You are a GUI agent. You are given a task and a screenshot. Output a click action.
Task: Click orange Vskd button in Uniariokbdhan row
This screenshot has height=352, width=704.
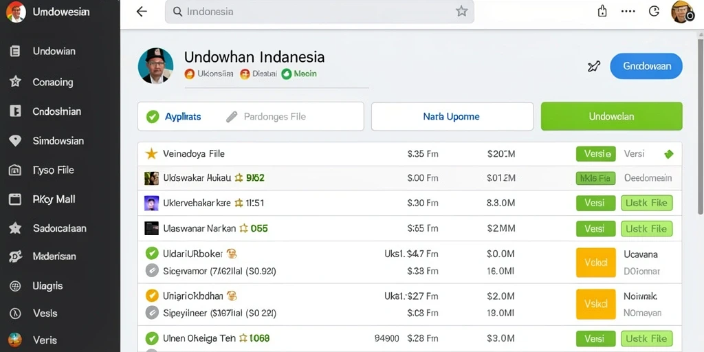tap(596, 304)
